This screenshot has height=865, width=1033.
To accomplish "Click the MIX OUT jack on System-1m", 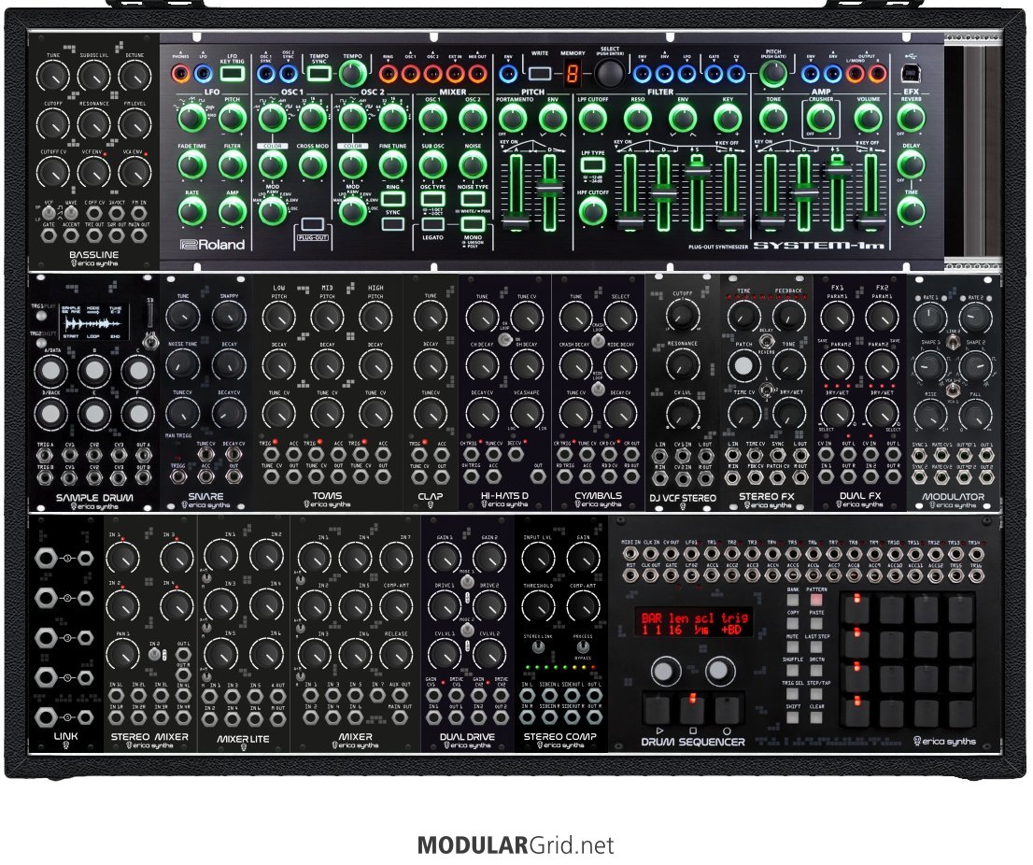I will click(x=477, y=73).
